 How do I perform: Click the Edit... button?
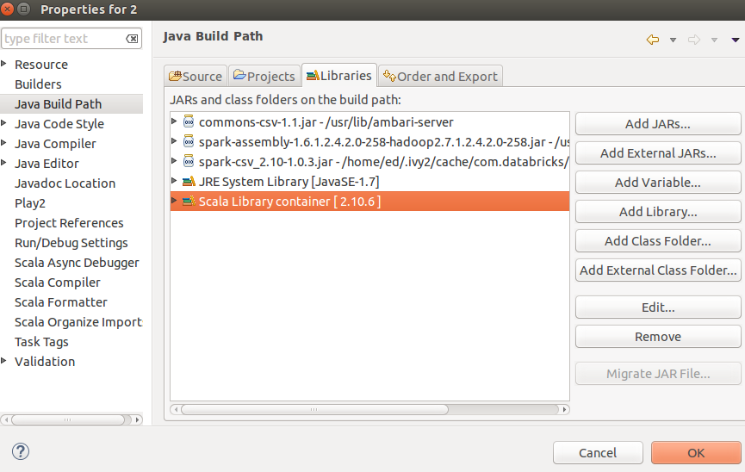coord(658,307)
